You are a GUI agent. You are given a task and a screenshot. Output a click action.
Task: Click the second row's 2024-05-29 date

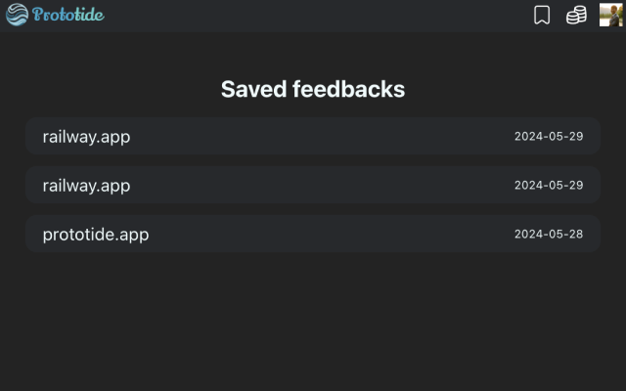[x=549, y=186]
